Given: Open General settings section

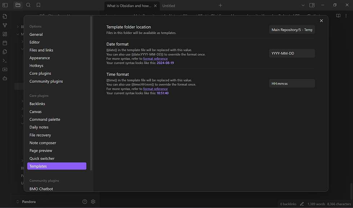Looking at the screenshot, I should [57, 35].
